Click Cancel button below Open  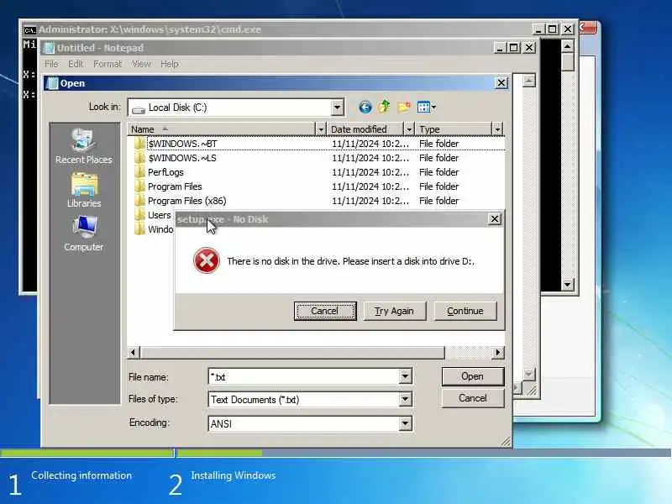[x=473, y=398]
